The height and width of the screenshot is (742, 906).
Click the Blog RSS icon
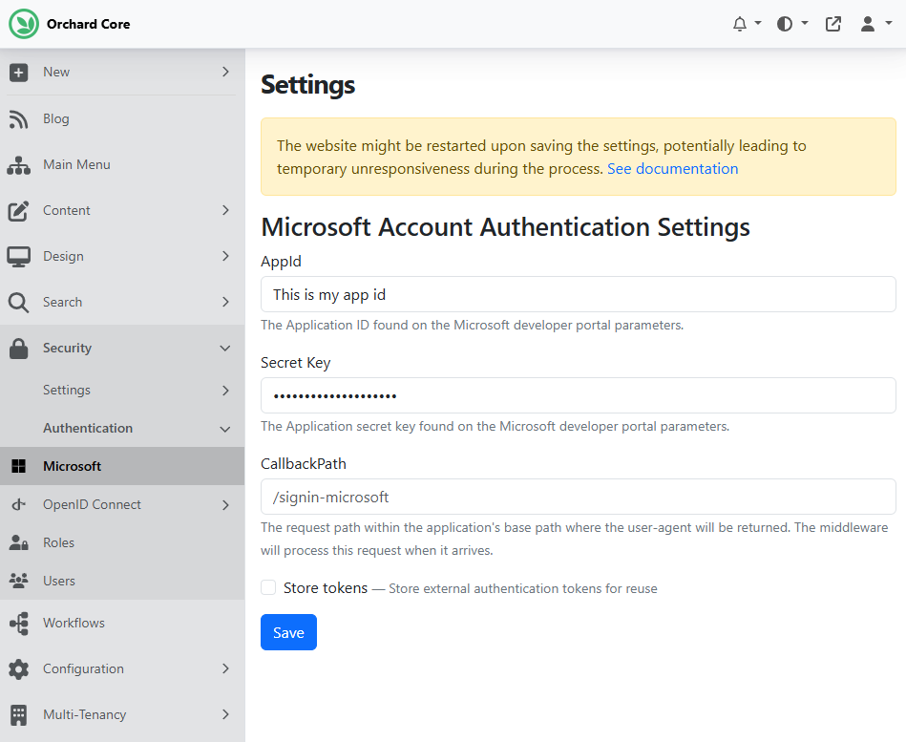(18, 119)
